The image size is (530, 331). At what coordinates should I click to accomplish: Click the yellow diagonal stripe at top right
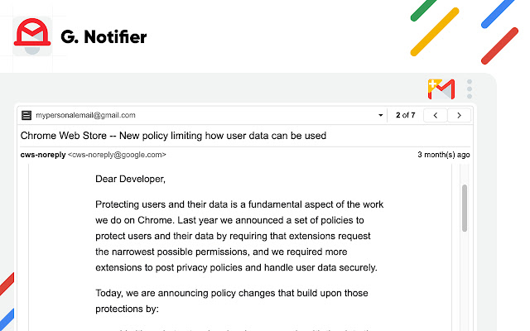435,29
